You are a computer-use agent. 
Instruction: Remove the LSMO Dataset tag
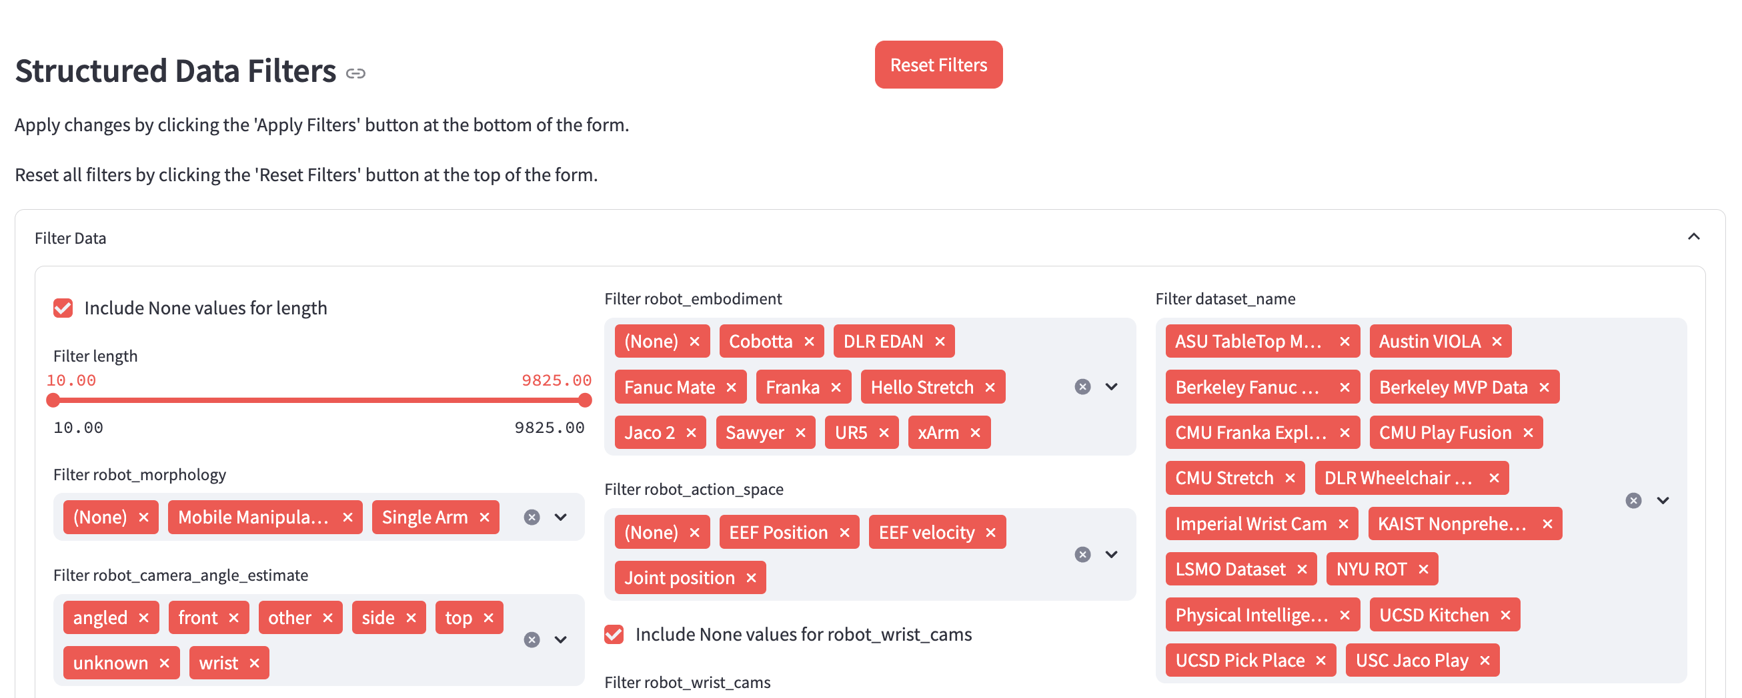(x=1302, y=569)
